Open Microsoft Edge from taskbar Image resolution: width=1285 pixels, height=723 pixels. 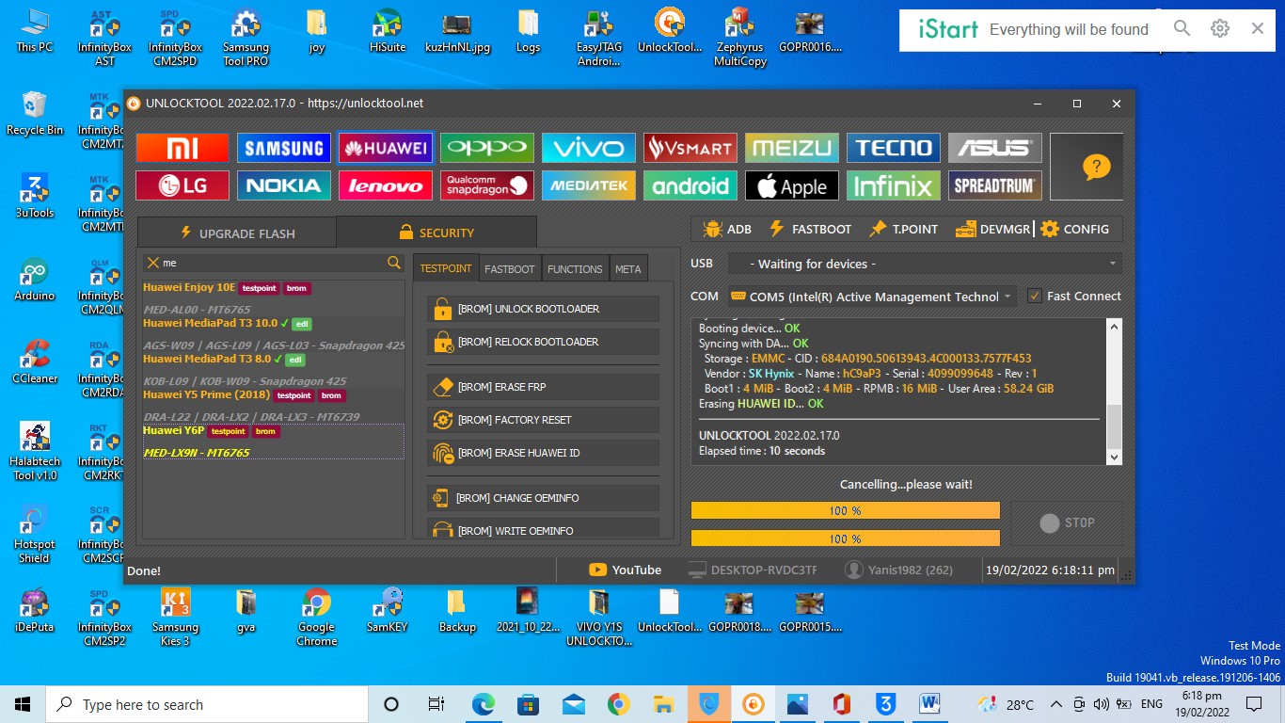coord(483,704)
